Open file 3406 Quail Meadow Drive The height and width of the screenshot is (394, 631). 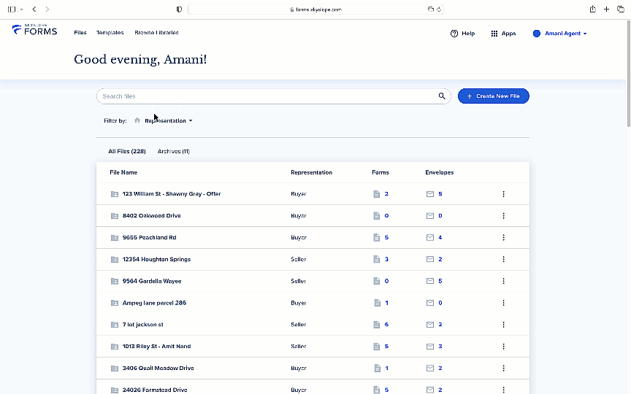pyautogui.click(x=158, y=368)
